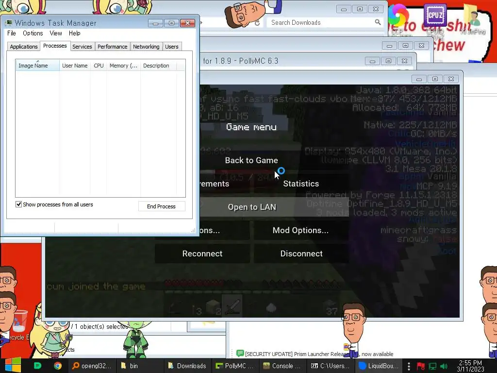Close the Downloads explorer window
This screenshot has width=497, height=373.
376,9
